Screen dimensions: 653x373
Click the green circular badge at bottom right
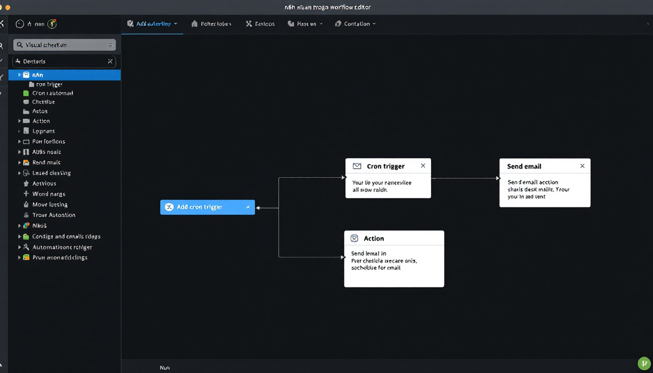point(644,363)
